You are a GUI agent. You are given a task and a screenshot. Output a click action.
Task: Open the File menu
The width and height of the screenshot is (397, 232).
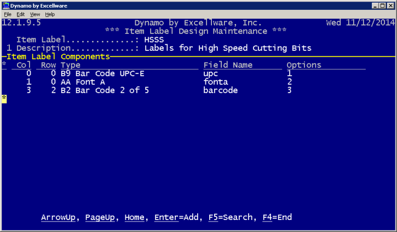coord(8,14)
